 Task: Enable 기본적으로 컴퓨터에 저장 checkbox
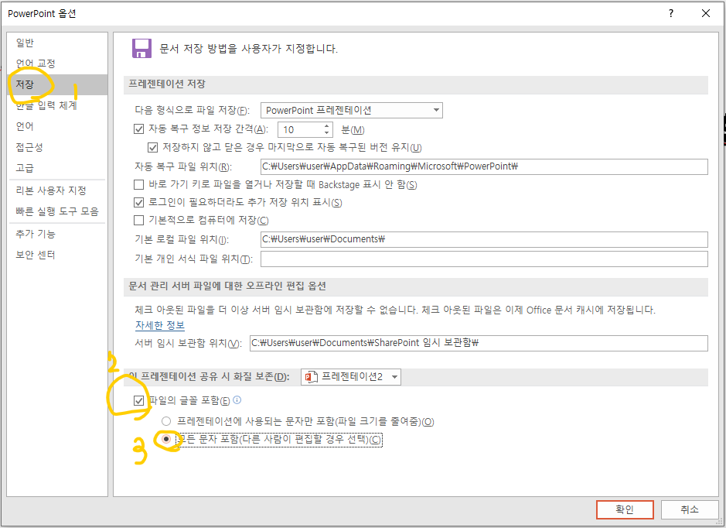pos(138,220)
